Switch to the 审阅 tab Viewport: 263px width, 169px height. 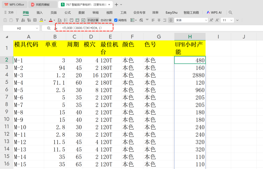click(96, 13)
